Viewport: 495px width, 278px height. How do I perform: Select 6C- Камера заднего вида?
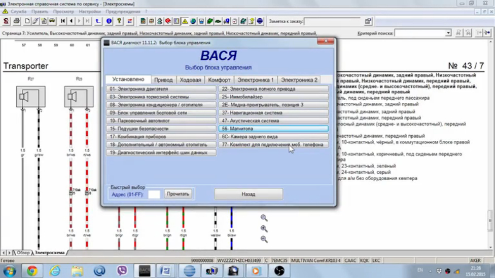[x=273, y=137]
